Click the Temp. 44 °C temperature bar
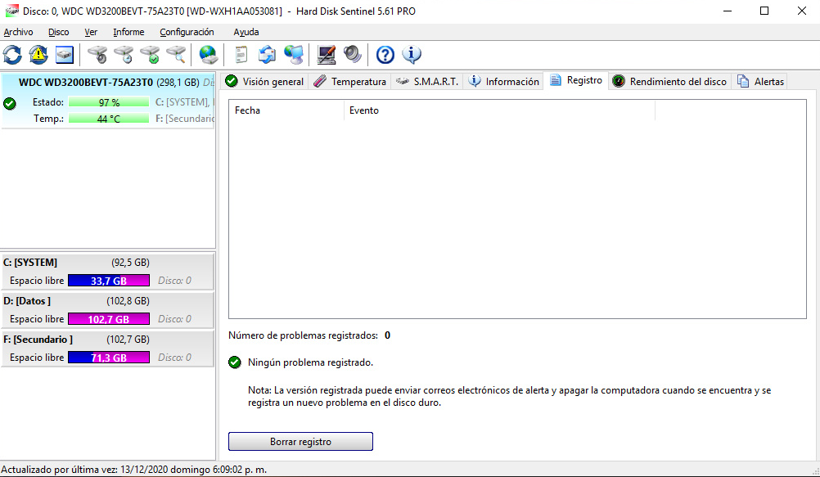Screen dimensions: 820x477 coord(109,119)
